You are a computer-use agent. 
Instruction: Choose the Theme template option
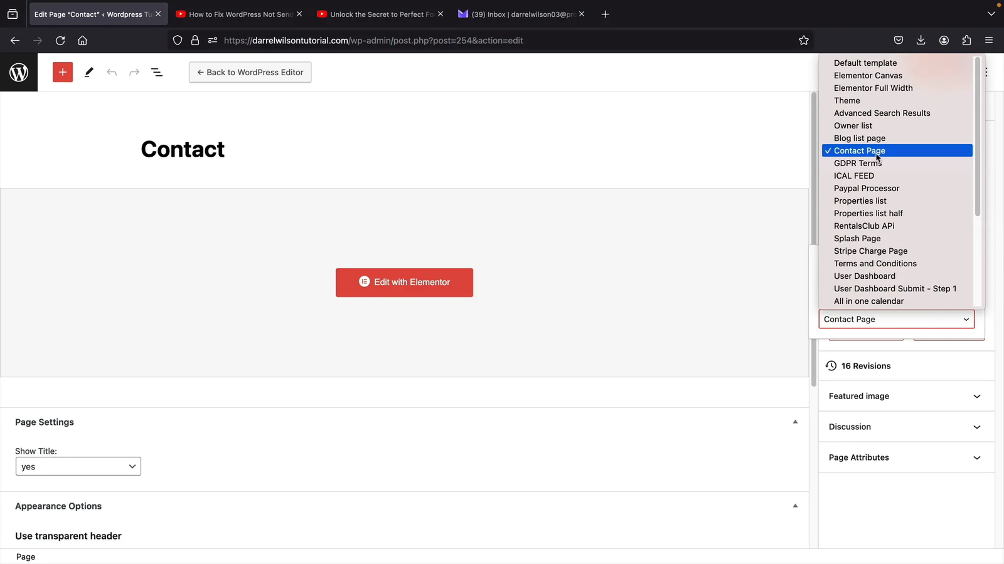897,100
